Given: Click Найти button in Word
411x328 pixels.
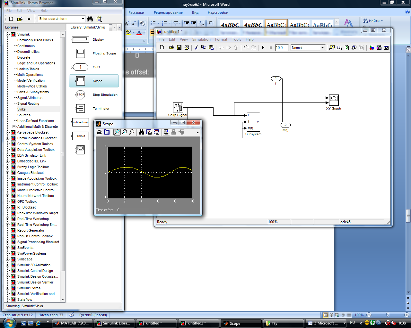Looking at the screenshot, I should pyautogui.click(x=373, y=21).
